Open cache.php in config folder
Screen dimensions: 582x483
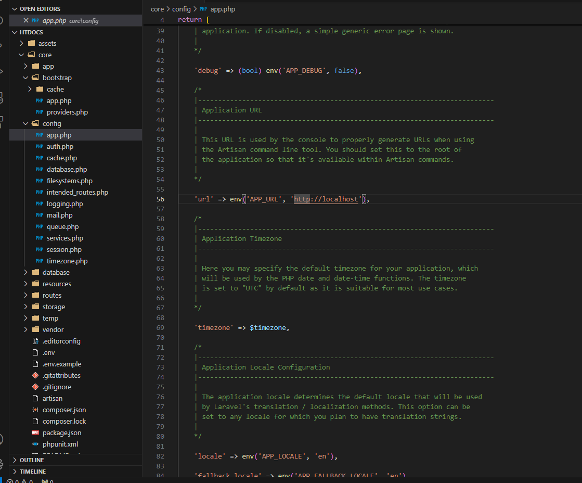click(x=62, y=158)
